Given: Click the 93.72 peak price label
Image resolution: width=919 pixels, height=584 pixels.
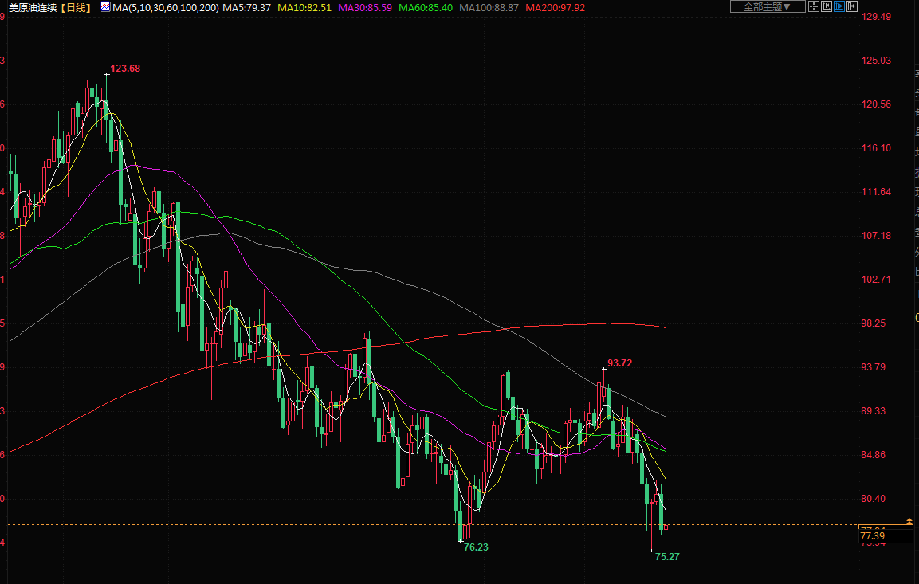Looking at the screenshot, I should (x=619, y=363).
